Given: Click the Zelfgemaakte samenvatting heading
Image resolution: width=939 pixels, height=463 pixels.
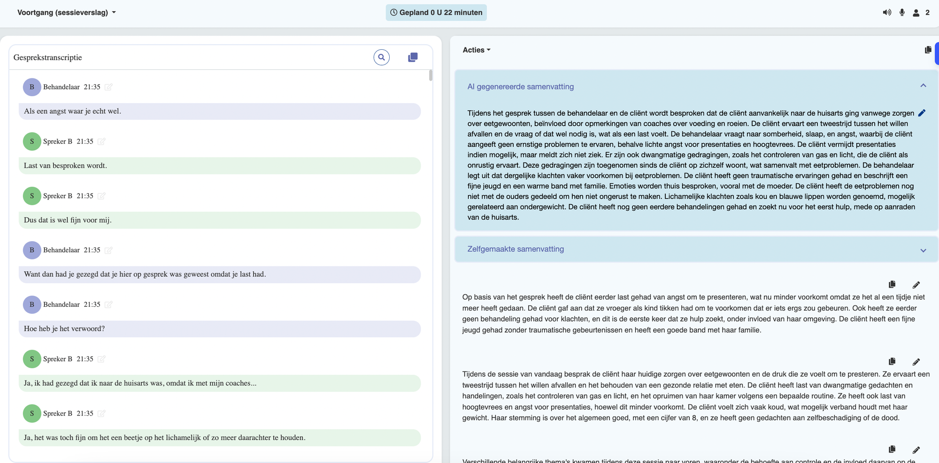Looking at the screenshot, I should [x=516, y=249].
